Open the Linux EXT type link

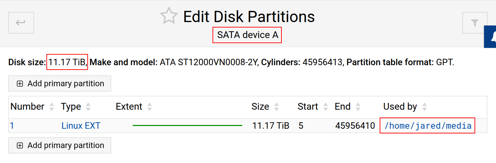pyautogui.click(x=81, y=126)
